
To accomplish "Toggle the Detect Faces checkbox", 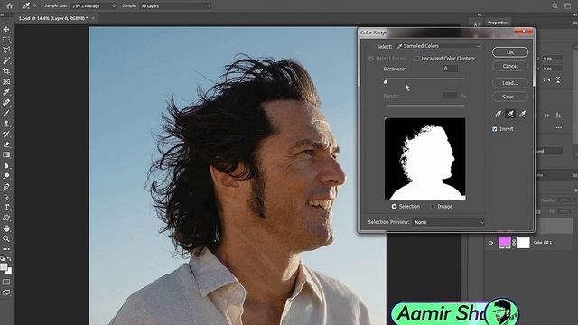I will pyautogui.click(x=371, y=59).
